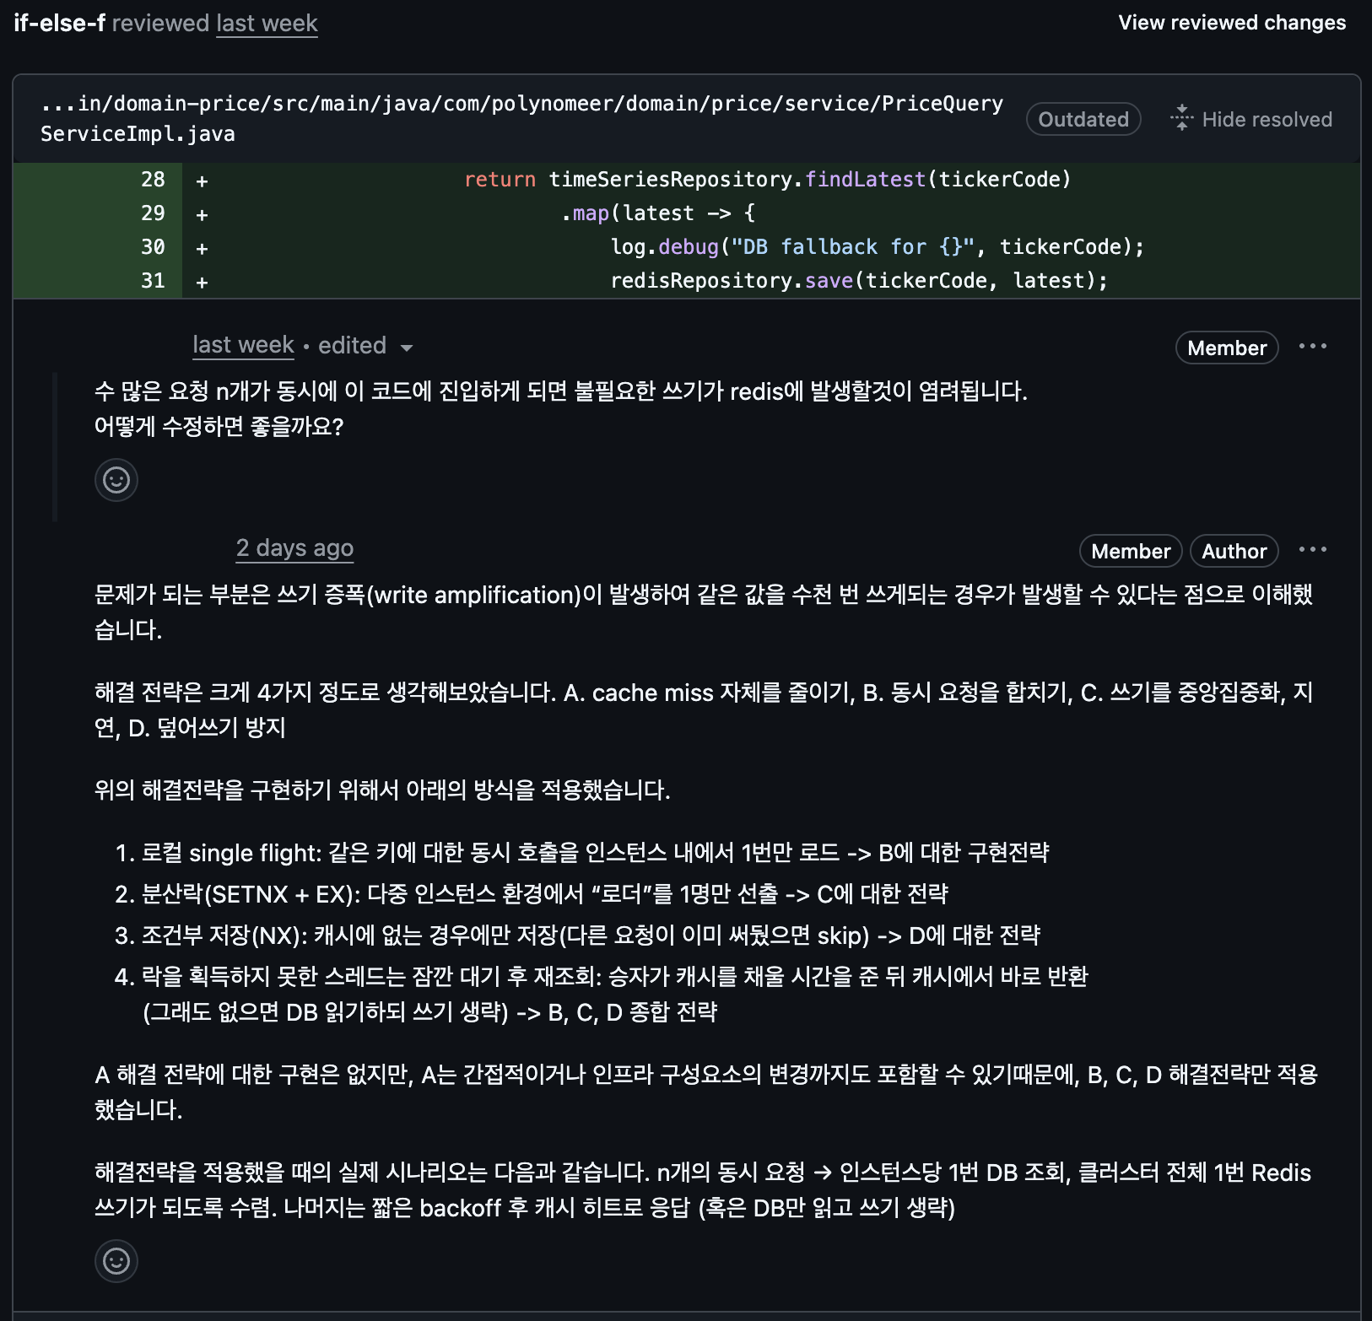Screen dimensions: 1372x1321
Task: Click the redisRepository.save code line
Action: pos(859,281)
